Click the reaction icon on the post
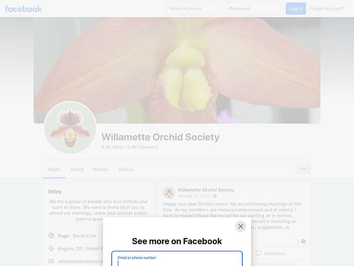This screenshot has height=266, width=354. tap(303, 241)
